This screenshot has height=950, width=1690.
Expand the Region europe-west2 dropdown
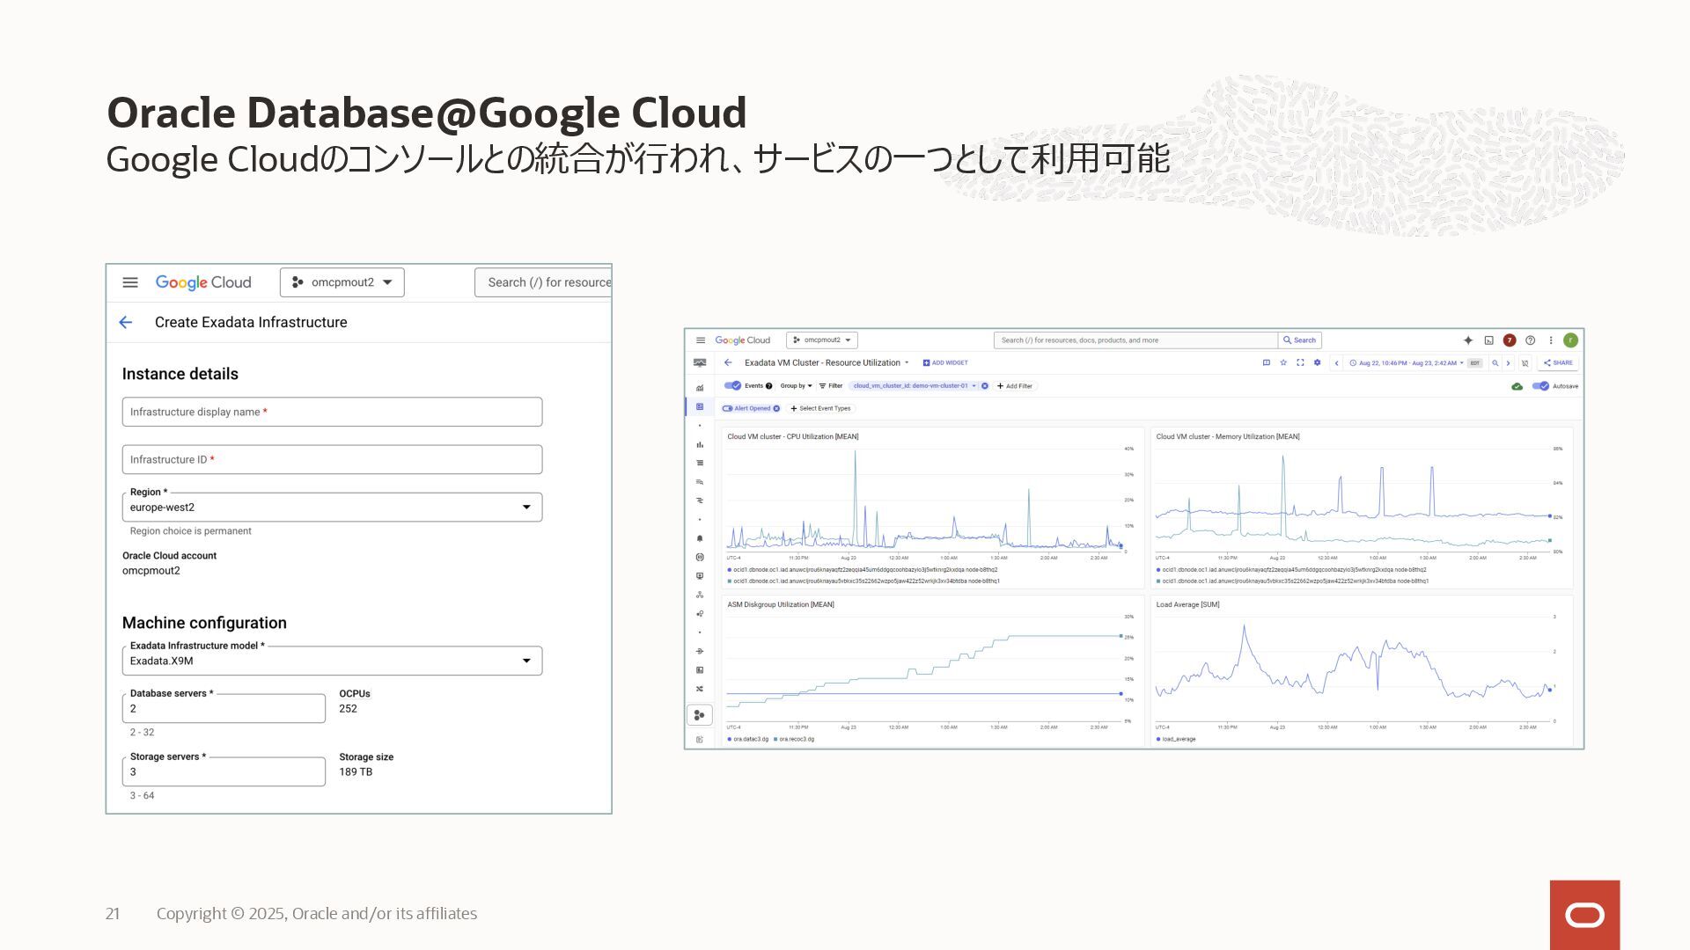[x=332, y=508]
